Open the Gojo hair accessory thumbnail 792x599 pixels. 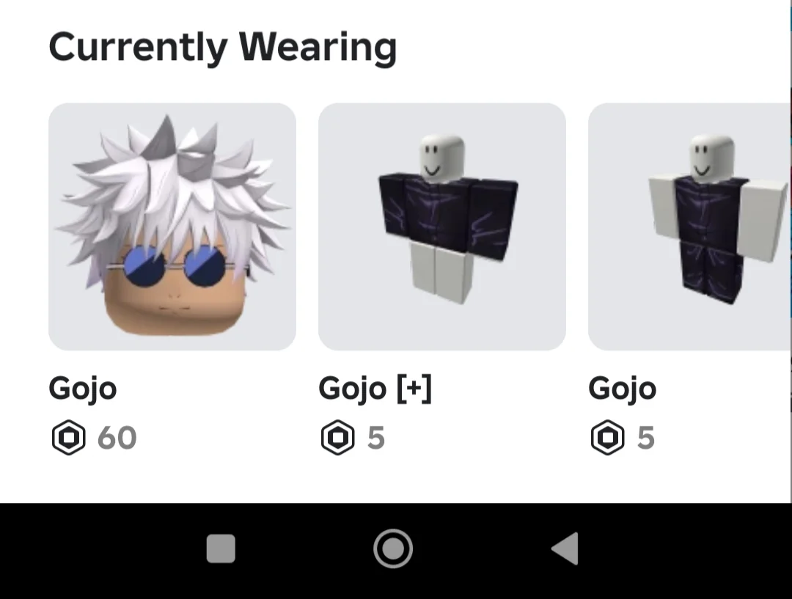coord(172,227)
